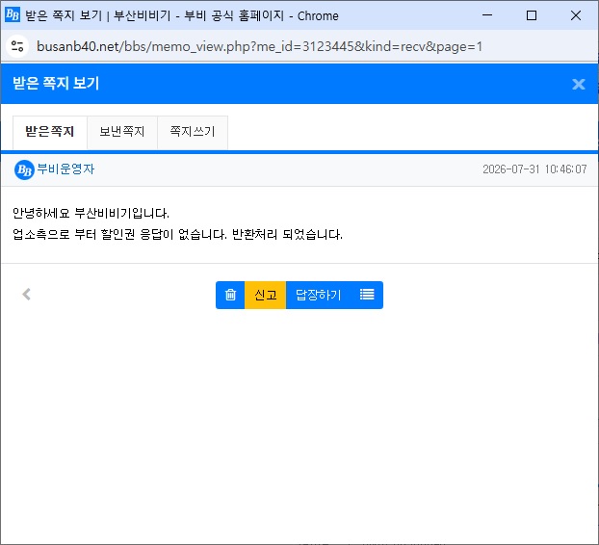The height and width of the screenshot is (545, 599).
Task: Delete this message with the trash icon
Action: pos(230,295)
